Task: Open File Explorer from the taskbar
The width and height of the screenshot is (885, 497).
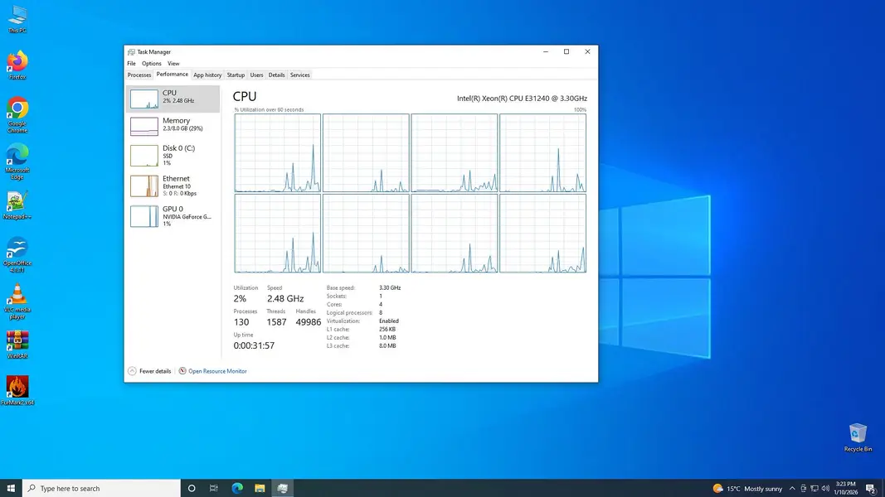Action: click(x=260, y=488)
